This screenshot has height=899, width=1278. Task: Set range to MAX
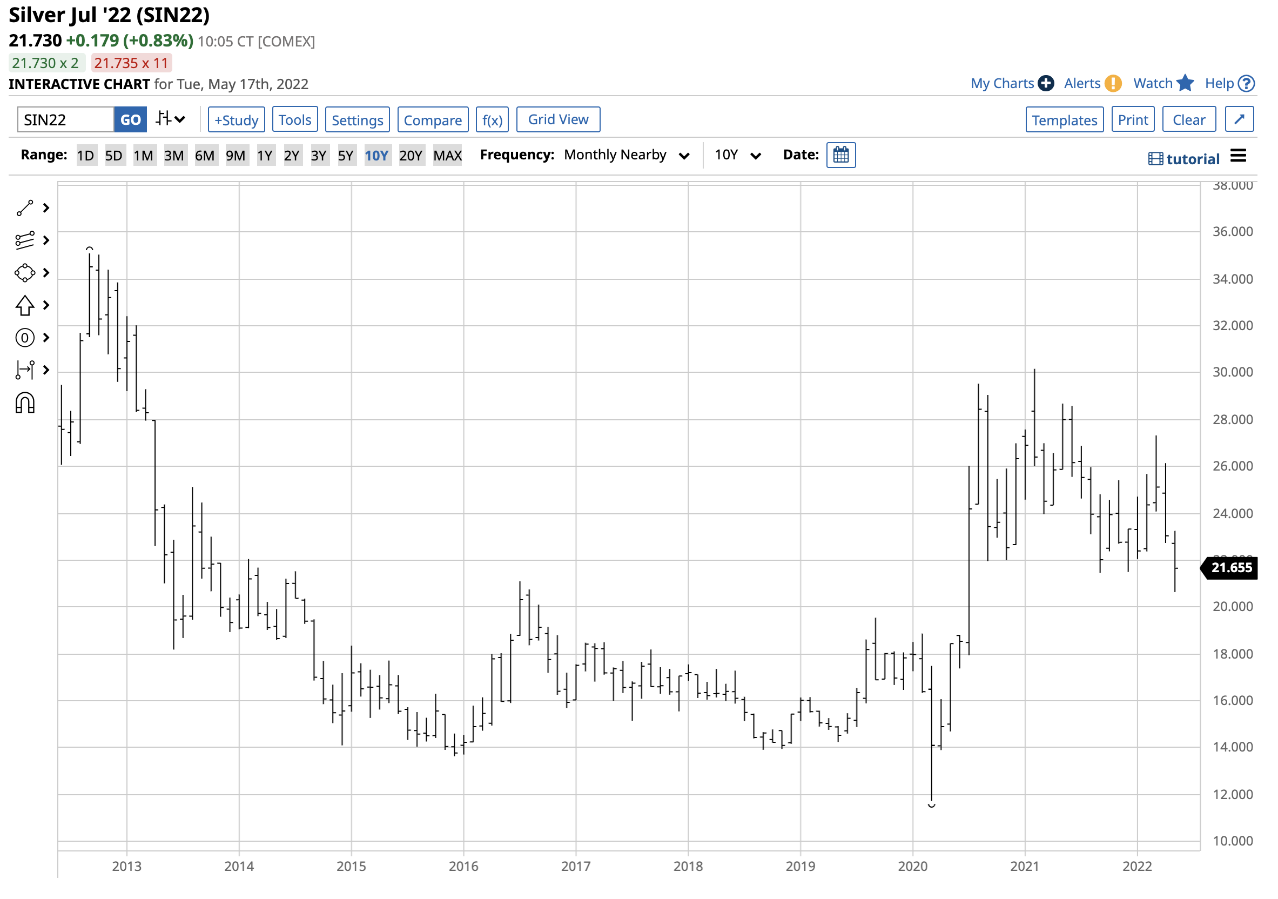tap(449, 155)
